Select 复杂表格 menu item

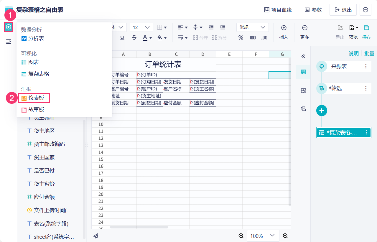point(35,74)
